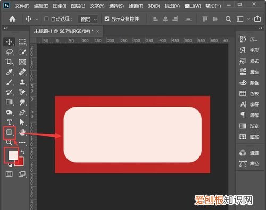Go to the Home screen

[x=12, y=19]
